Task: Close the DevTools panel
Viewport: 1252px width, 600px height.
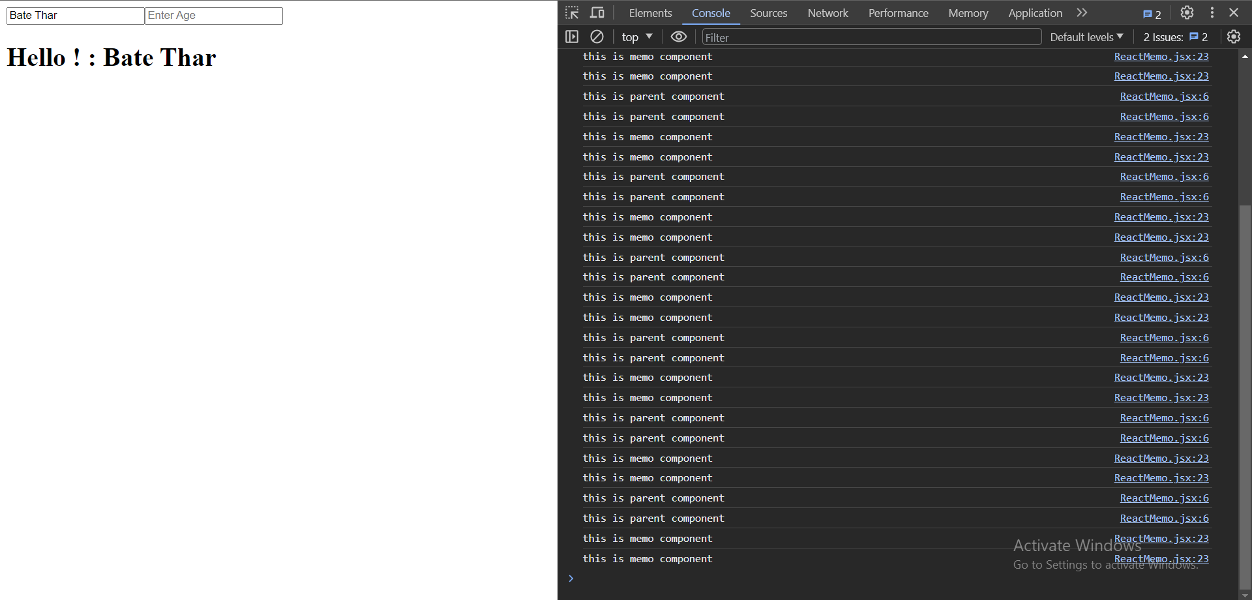Action: click(x=1234, y=13)
